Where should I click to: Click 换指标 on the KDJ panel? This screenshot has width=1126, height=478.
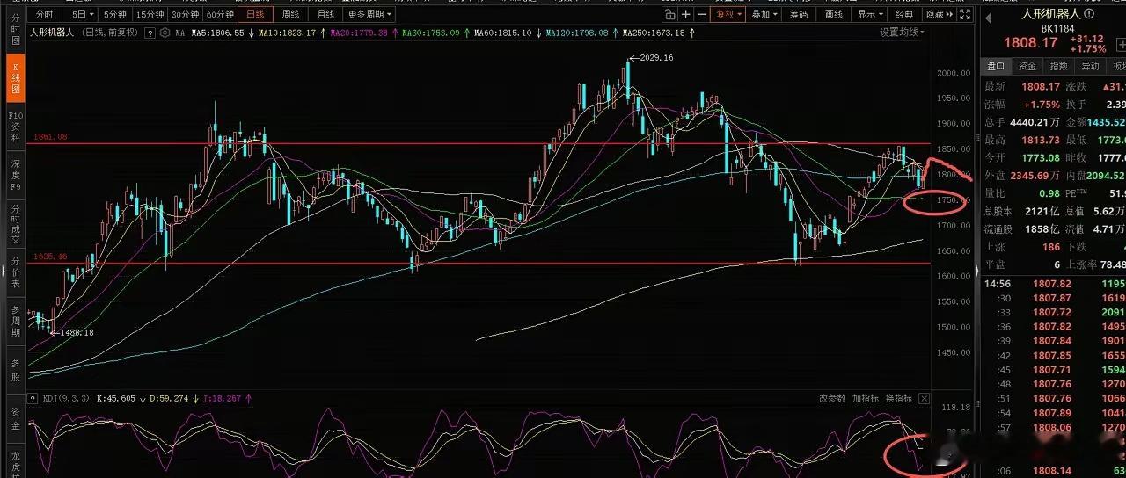(899, 398)
